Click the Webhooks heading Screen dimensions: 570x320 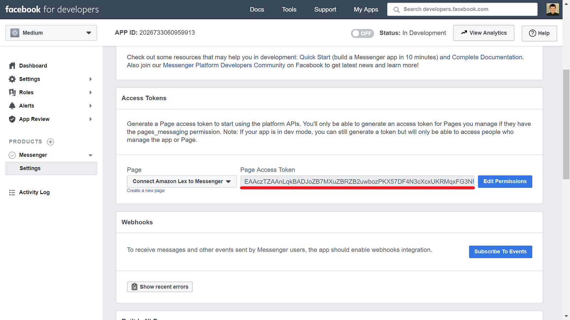pos(137,222)
